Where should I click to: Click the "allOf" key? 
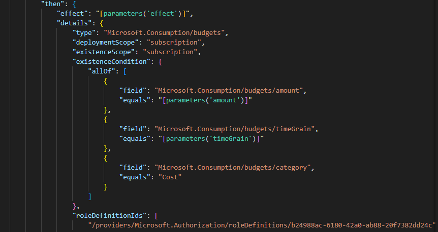pos(102,71)
